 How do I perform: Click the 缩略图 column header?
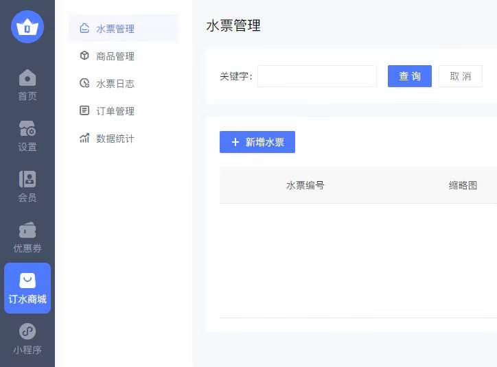click(x=463, y=185)
